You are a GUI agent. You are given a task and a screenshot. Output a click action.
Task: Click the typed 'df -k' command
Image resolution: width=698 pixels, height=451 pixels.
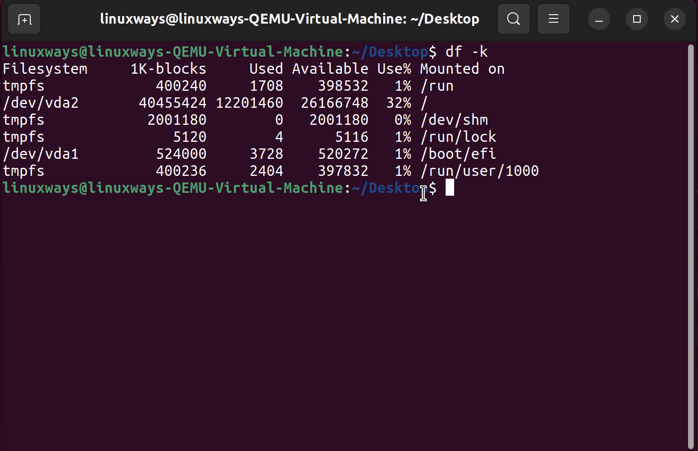[x=466, y=52]
